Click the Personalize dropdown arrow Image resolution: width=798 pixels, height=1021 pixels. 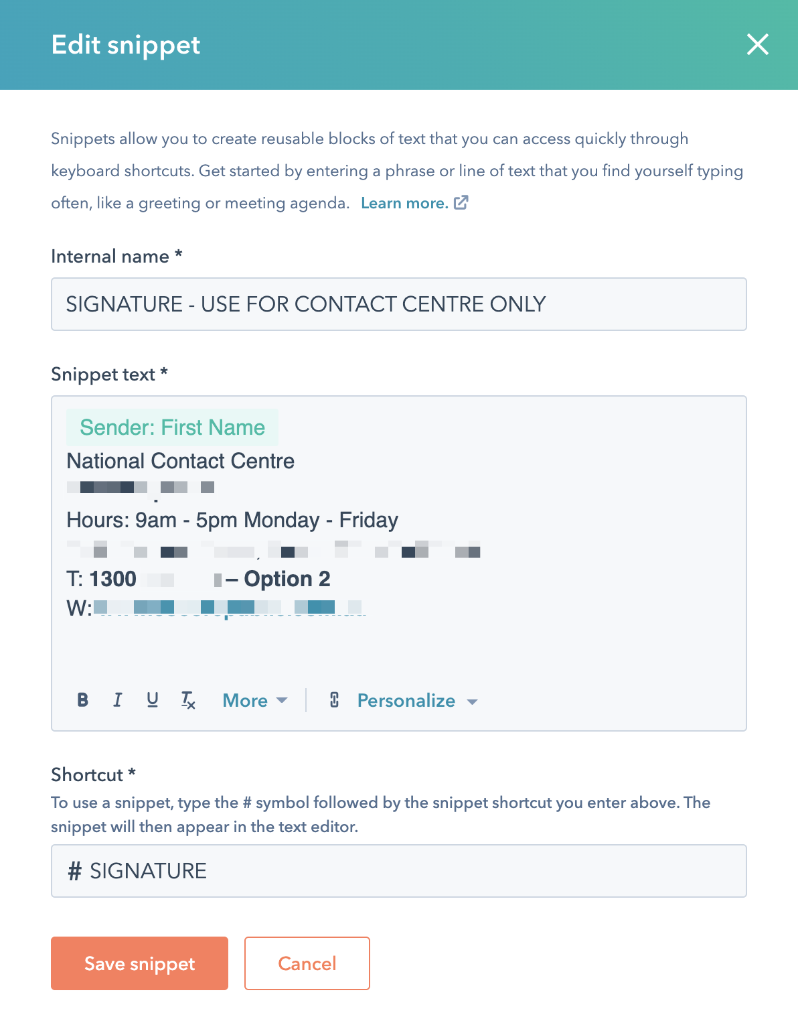coord(473,701)
